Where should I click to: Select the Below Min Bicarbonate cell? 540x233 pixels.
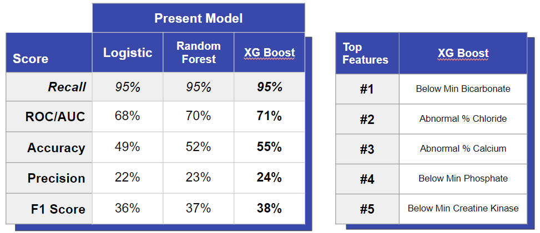point(463,89)
